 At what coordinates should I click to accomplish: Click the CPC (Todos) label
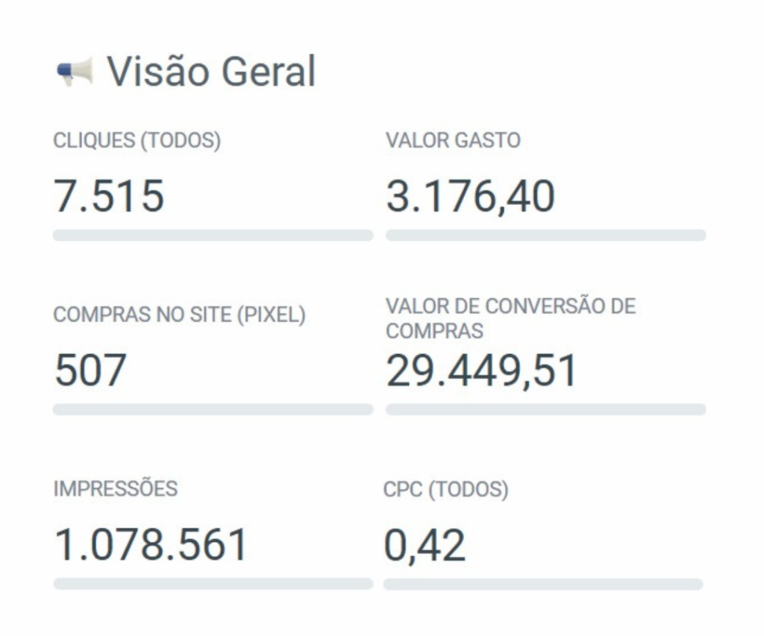pos(445,490)
